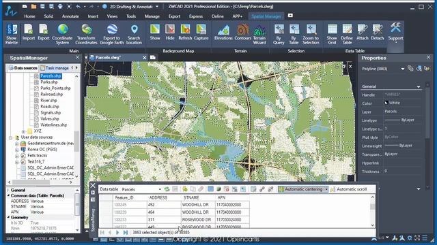Open Automatic centering dropdown arrow

(326, 189)
